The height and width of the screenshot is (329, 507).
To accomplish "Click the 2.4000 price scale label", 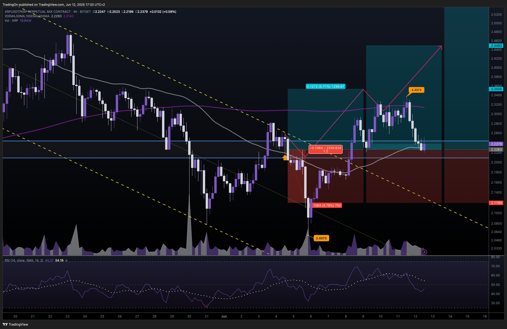I will (x=496, y=68).
